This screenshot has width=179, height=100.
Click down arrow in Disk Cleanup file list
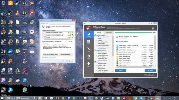[x=72, y=38]
